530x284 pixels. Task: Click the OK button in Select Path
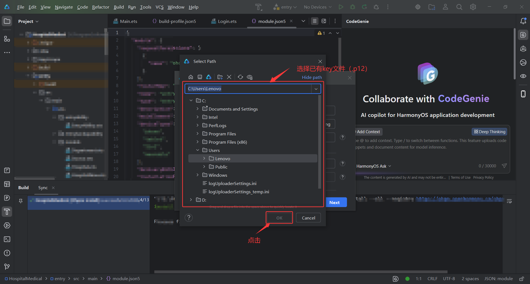279,218
